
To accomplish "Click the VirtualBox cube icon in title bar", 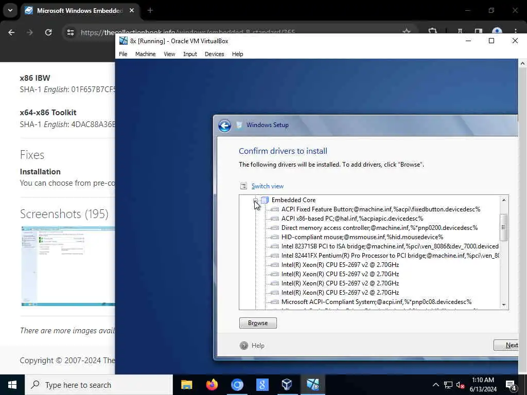I will pyautogui.click(x=124, y=41).
